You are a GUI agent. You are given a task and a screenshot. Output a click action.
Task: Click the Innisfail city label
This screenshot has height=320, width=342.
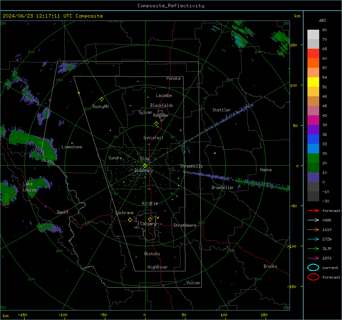(x=153, y=138)
